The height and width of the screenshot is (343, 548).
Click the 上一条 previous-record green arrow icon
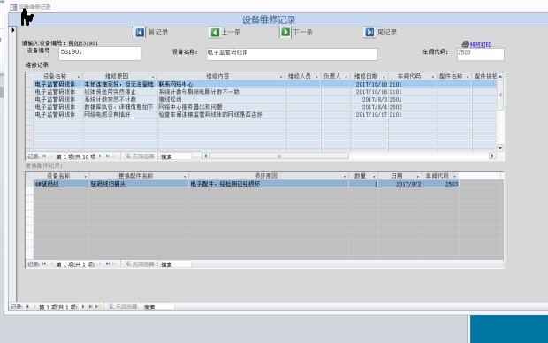[215, 33]
